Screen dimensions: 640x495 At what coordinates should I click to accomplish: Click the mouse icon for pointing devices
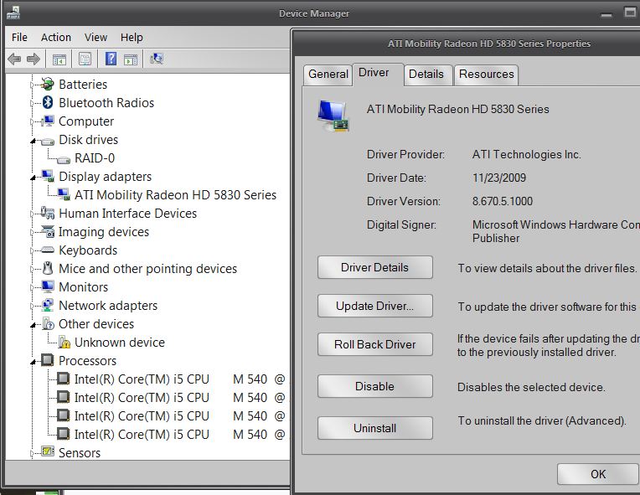[48, 268]
